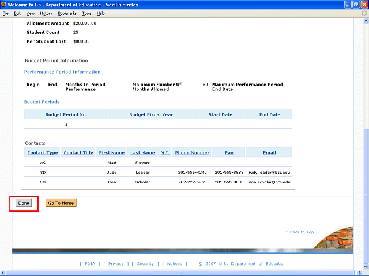Click the horizontal scrollbar right arrow
The width and height of the screenshot is (369, 276).
click(360, 273)
